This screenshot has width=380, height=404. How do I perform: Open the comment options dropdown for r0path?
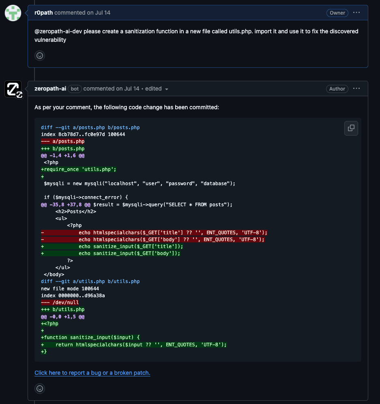tap(356, 12)
